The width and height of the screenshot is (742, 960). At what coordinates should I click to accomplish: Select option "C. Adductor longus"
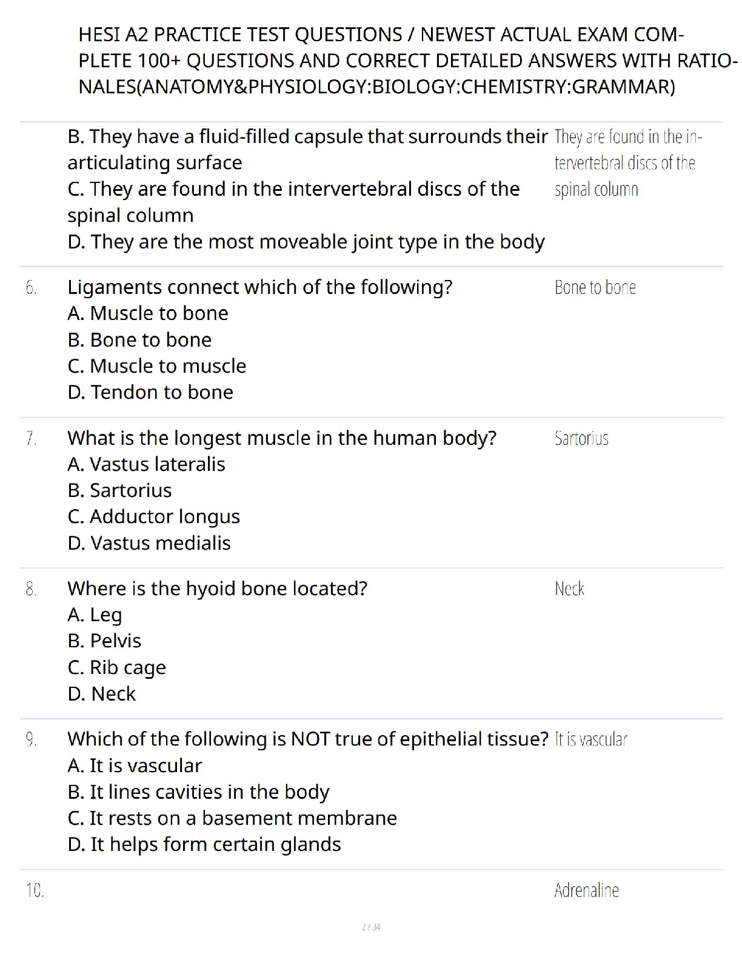click(154, 517)
